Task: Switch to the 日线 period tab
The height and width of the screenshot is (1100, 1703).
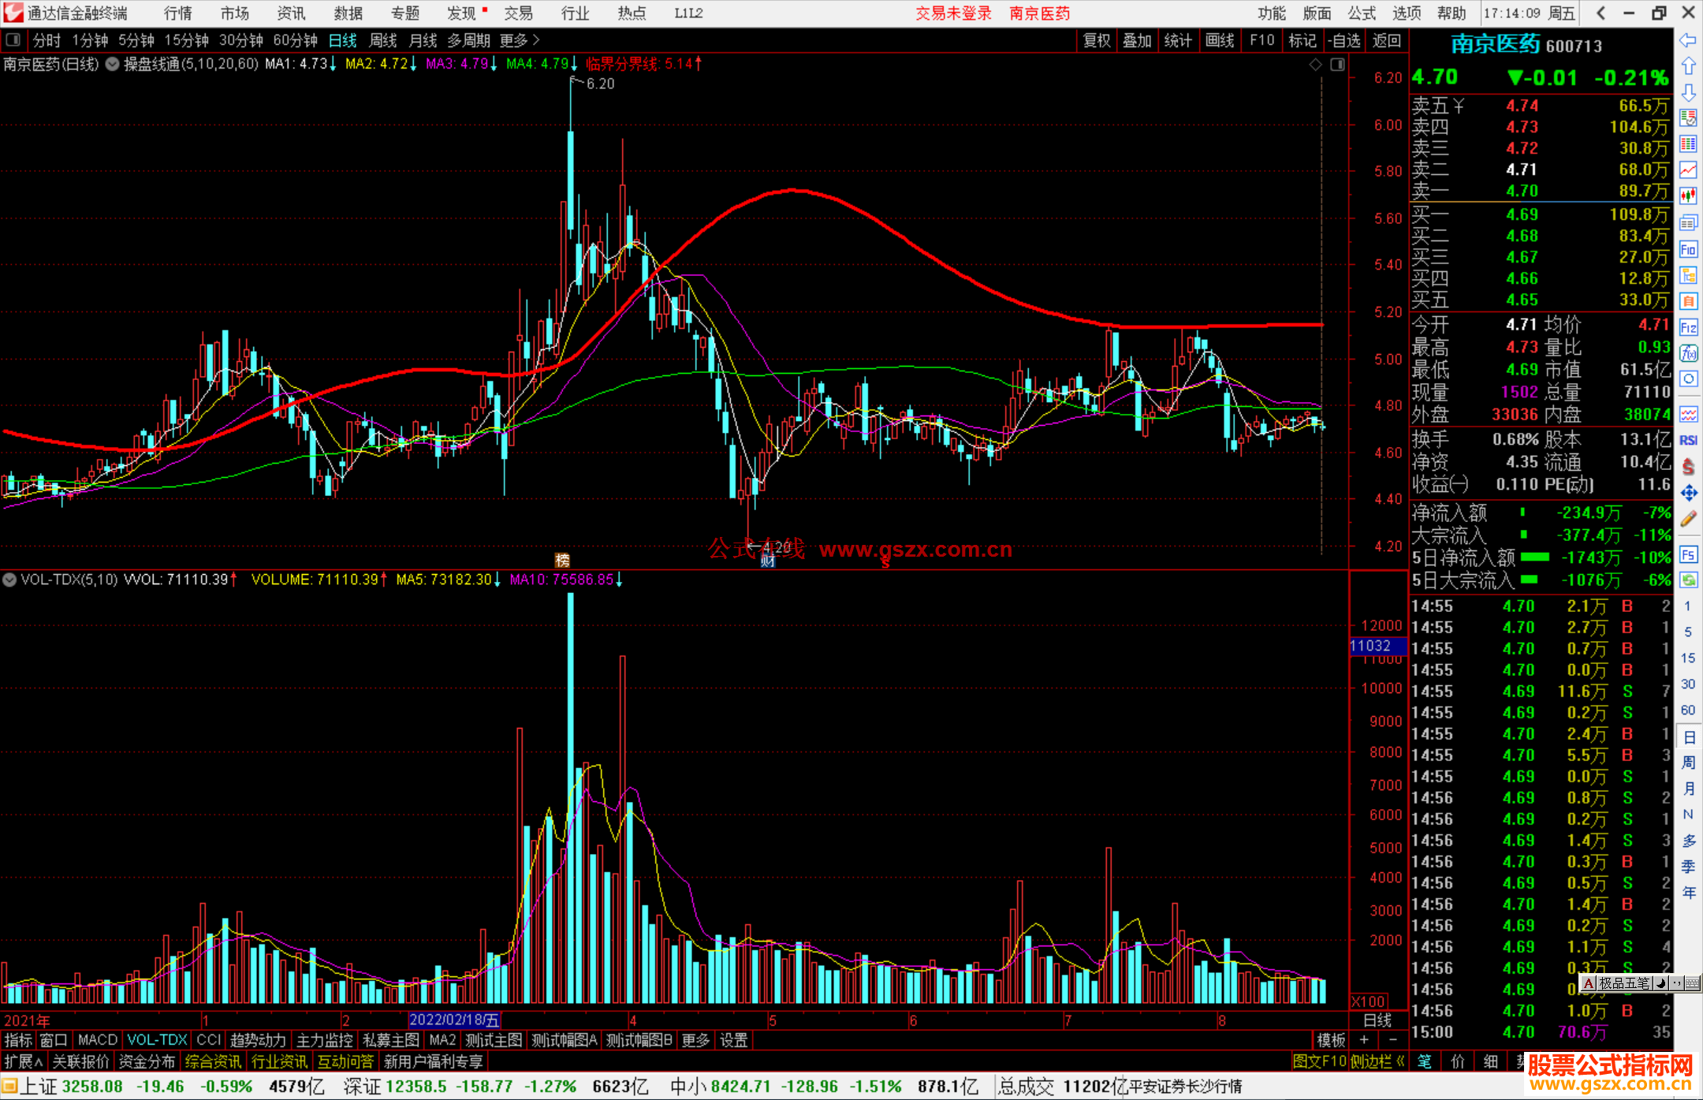Action: coord(342,40)
